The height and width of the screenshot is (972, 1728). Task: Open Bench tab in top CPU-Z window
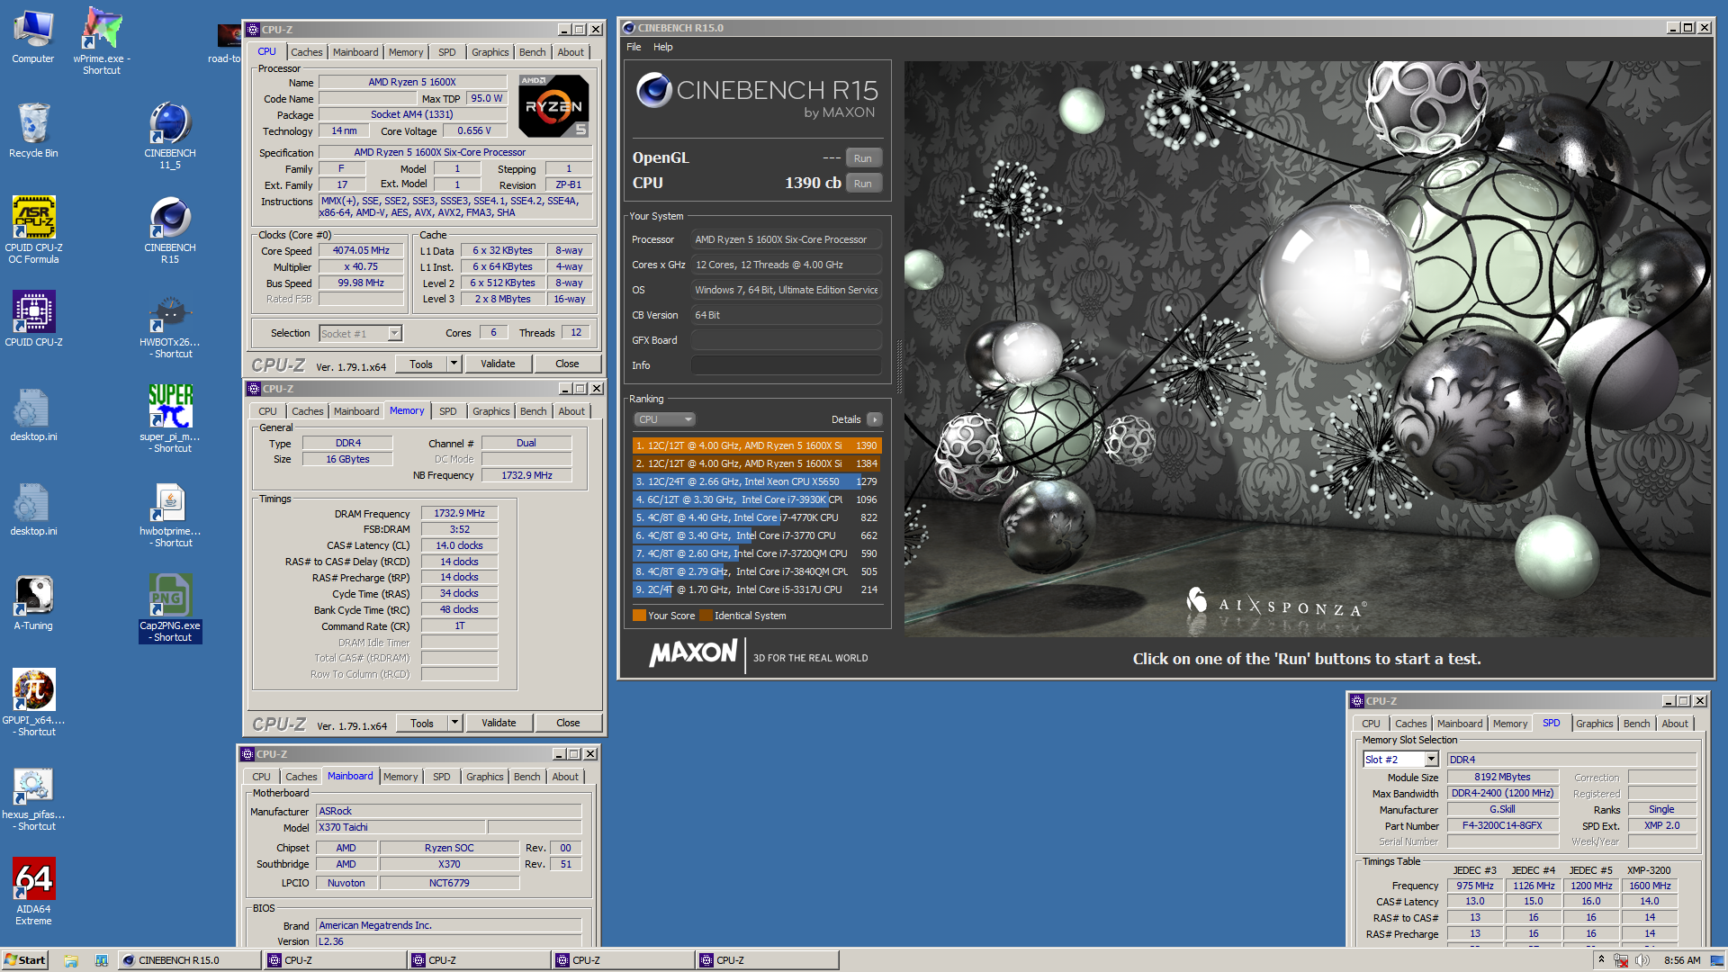pos(532,52)
